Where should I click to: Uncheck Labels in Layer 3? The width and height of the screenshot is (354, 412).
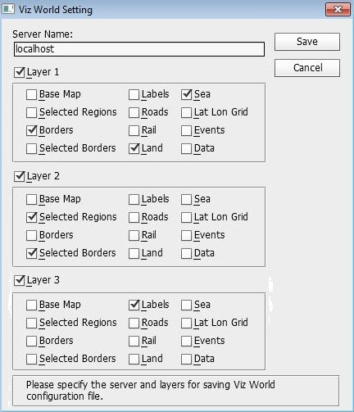click(134, 306)
